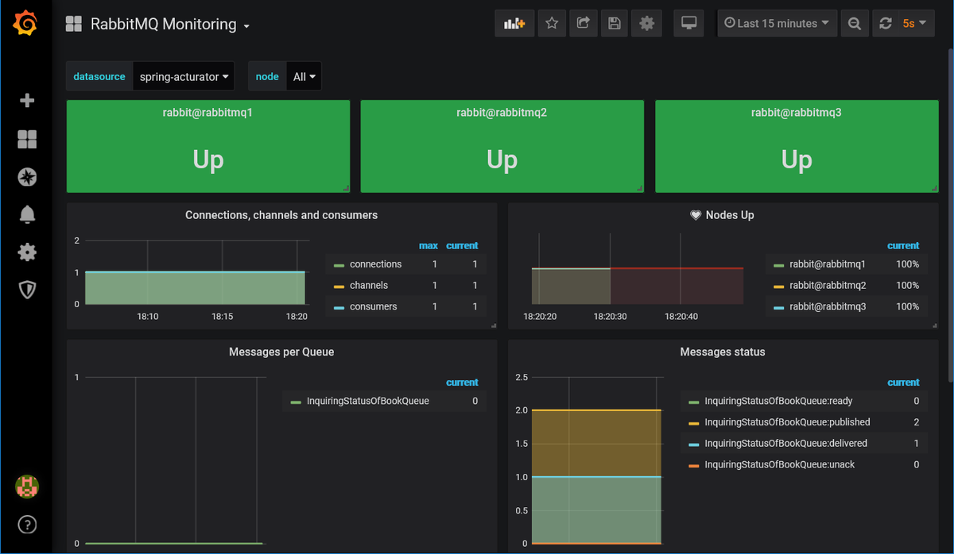Viewport: 954px width, 554px height.
Task: Open the Messages status panel menu
Action: 723,352
